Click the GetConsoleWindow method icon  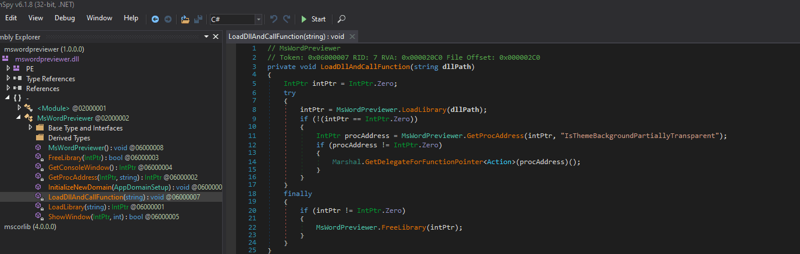pos(40,168)
